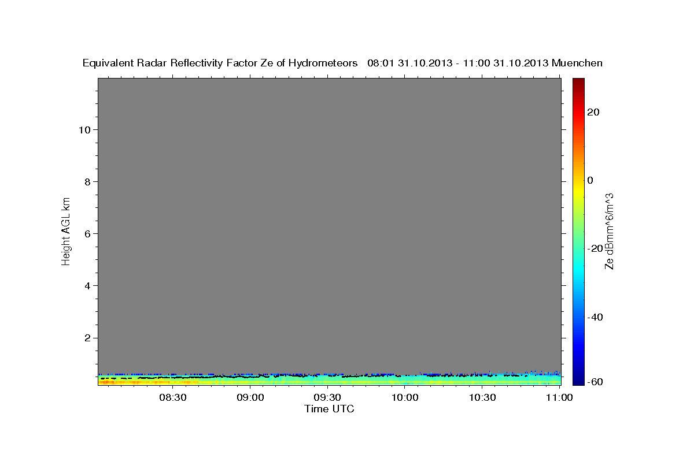The height and width of the screenshot is (462, 694).
Task: Click the '09:30' time tick label
Action: coord(327,397)
